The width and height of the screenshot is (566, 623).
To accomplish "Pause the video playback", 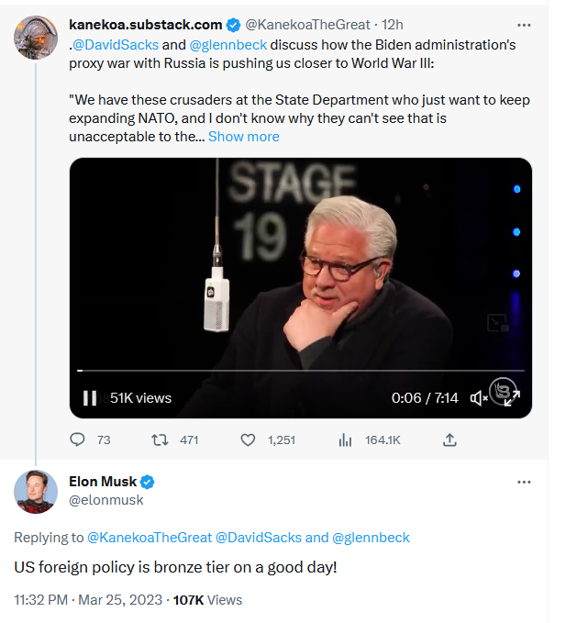I will click(90, 397).
